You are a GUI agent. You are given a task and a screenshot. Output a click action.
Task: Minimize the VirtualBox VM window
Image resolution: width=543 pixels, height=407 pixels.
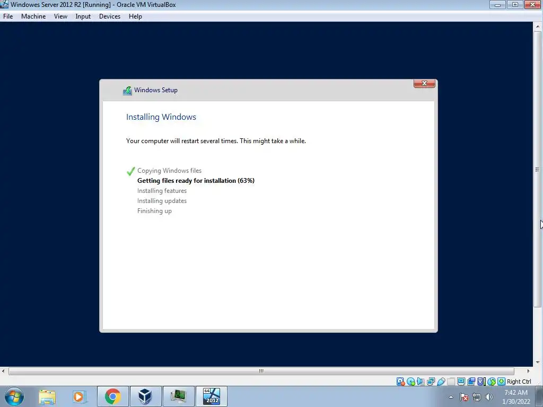[x=497, y=5]
